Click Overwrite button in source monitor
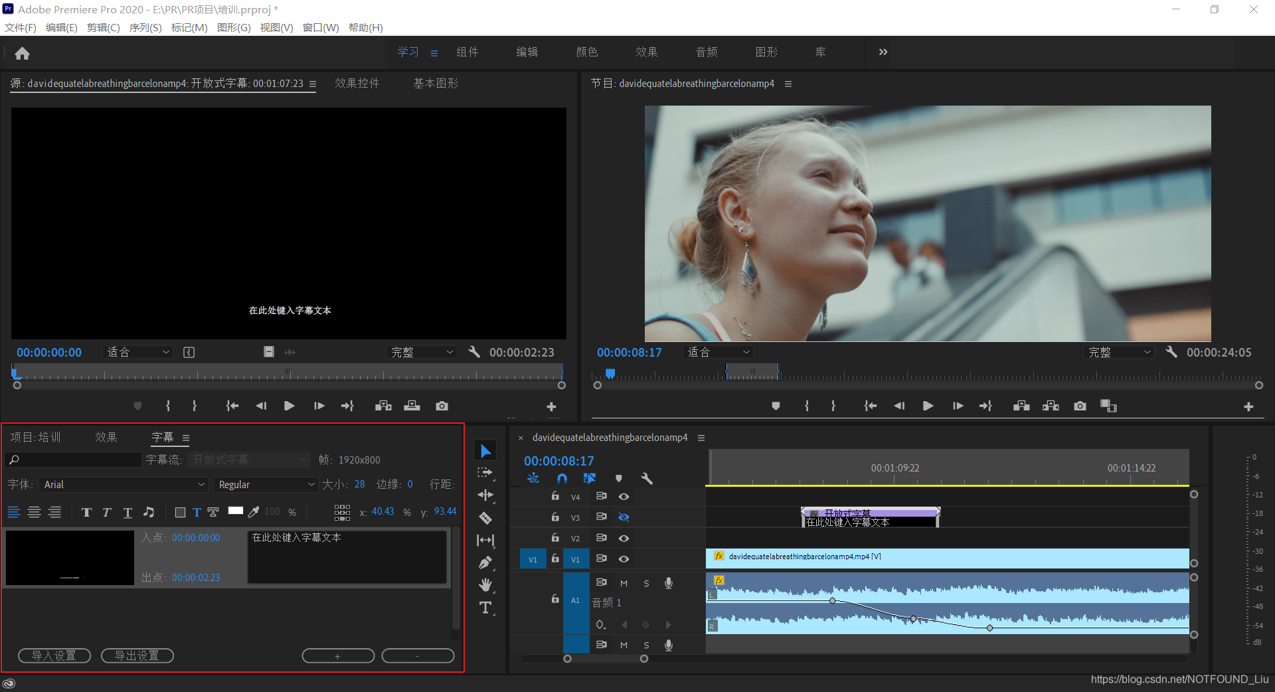This screenshot has height=692, width=1275. (412, 406)
